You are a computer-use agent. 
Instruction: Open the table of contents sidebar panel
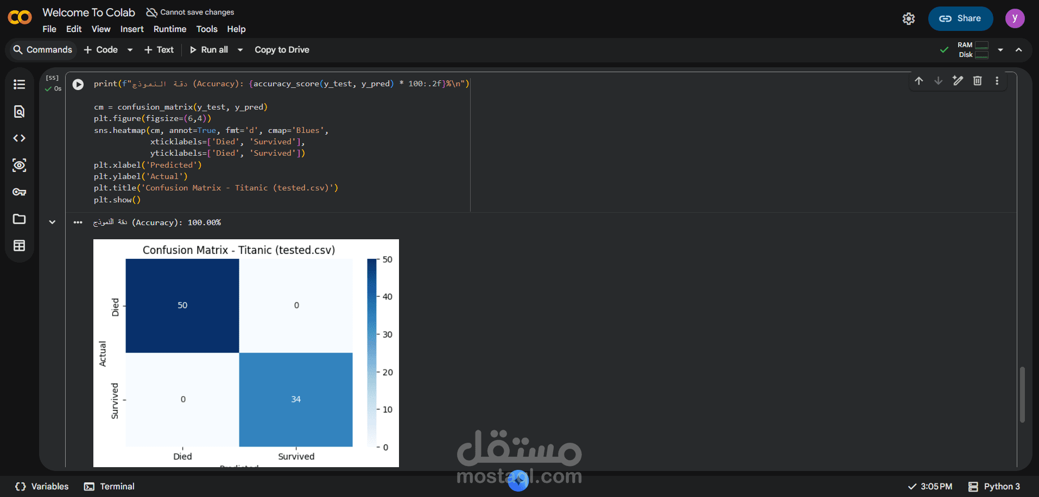pyautogui.click(x=20, y=84)
